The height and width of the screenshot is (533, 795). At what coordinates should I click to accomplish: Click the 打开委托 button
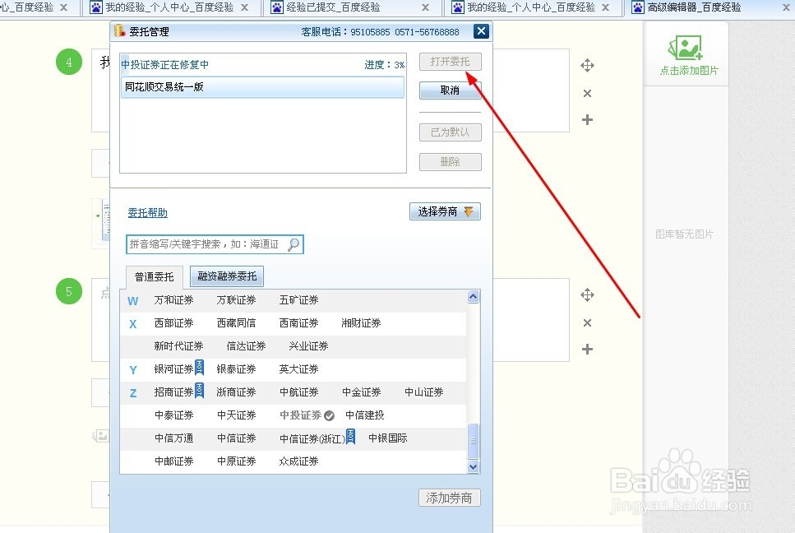[450, 62]
